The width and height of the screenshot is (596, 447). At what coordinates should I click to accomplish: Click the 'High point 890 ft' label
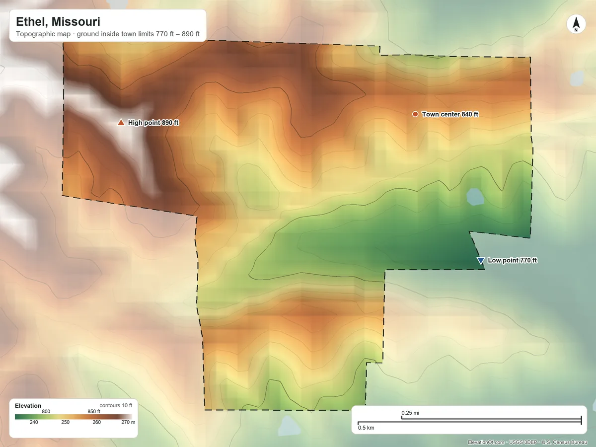pos(153,123)
